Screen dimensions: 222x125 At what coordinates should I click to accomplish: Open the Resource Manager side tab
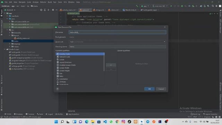tap(1, 27)
